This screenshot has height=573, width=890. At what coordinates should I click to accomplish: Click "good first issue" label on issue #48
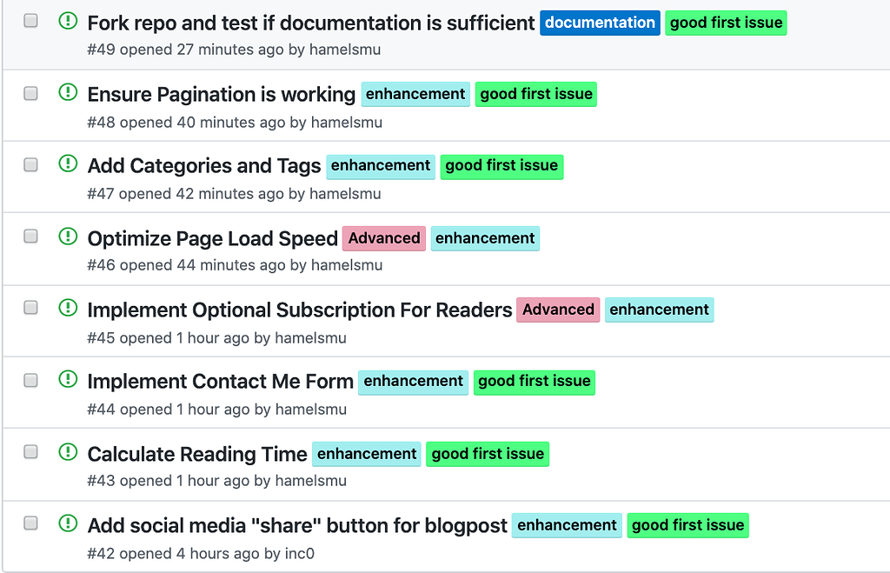535,93
